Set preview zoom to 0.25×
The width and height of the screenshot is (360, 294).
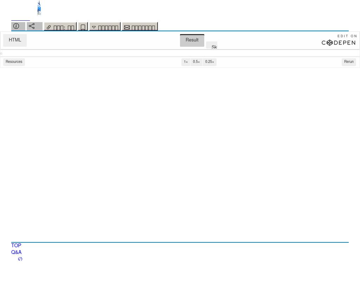210,62
